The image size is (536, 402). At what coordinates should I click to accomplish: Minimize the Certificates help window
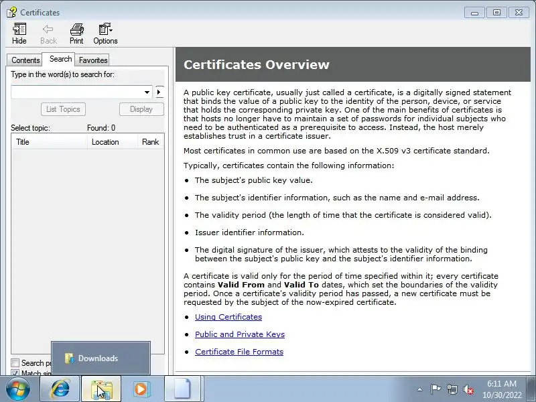pyautogui.click(x=474, y=13)
